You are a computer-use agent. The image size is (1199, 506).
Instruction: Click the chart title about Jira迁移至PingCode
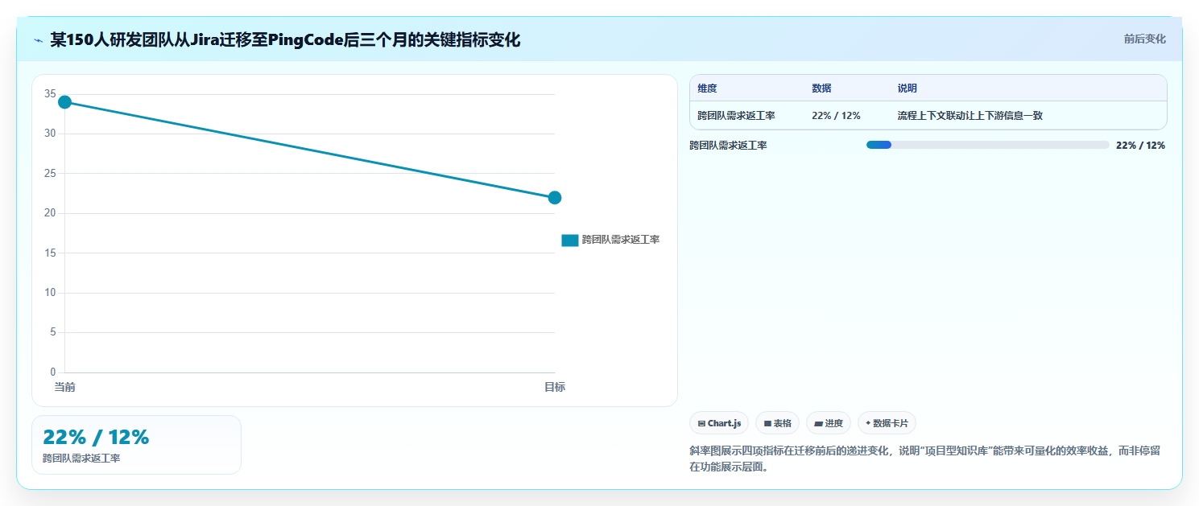[285, 39]
